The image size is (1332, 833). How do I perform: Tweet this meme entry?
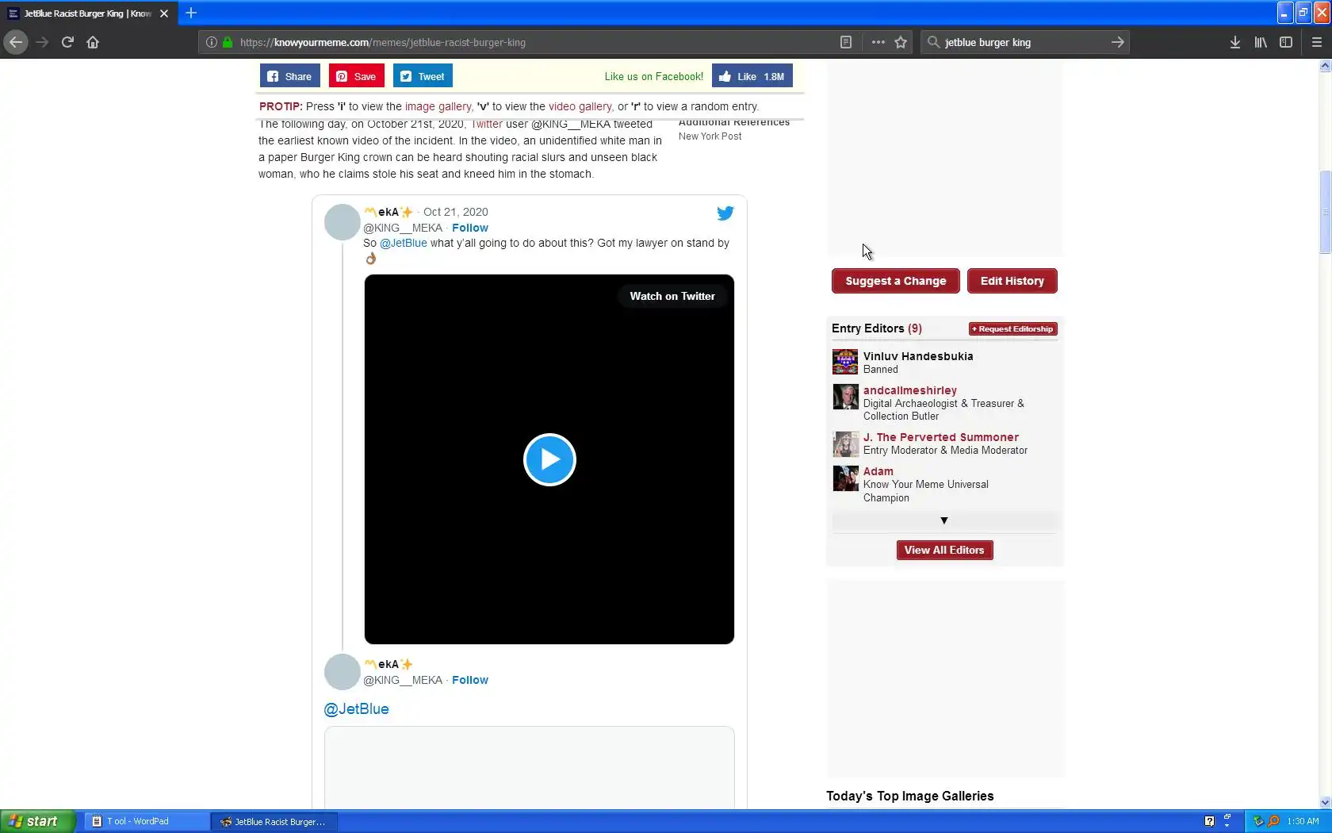tap(423, 76)
